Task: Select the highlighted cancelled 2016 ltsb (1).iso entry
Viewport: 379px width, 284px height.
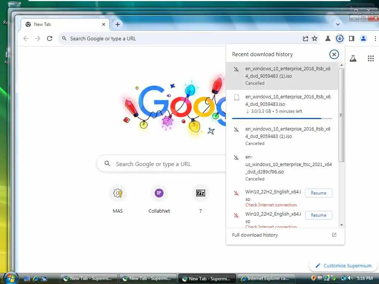Action: [x=282, y=76]
